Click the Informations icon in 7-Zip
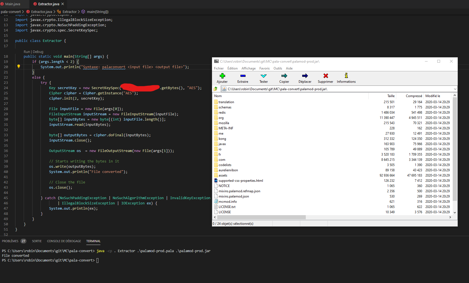469x283 pixels. click(x=346, y=75)
